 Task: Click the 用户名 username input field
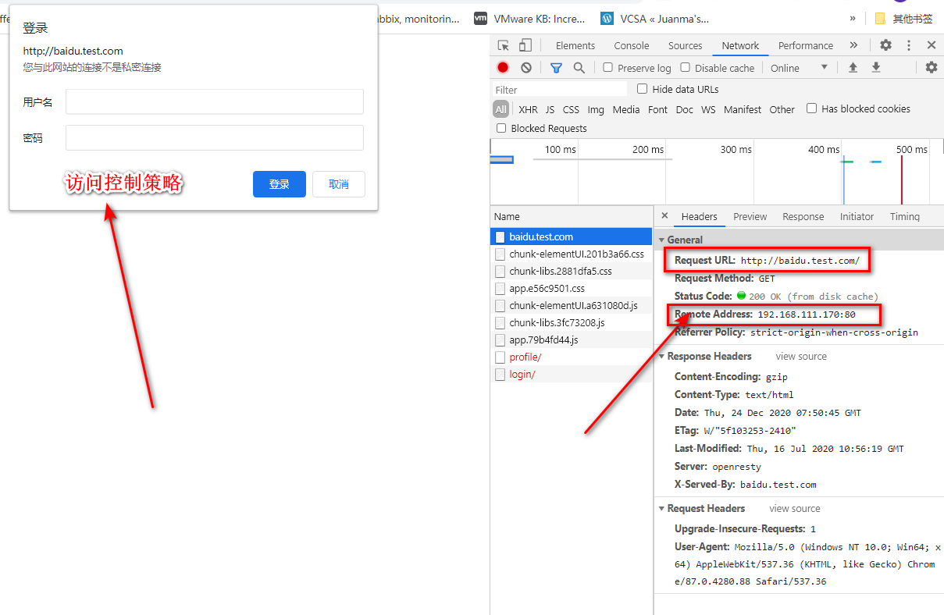pyautogui.click(x=214, y=101)
